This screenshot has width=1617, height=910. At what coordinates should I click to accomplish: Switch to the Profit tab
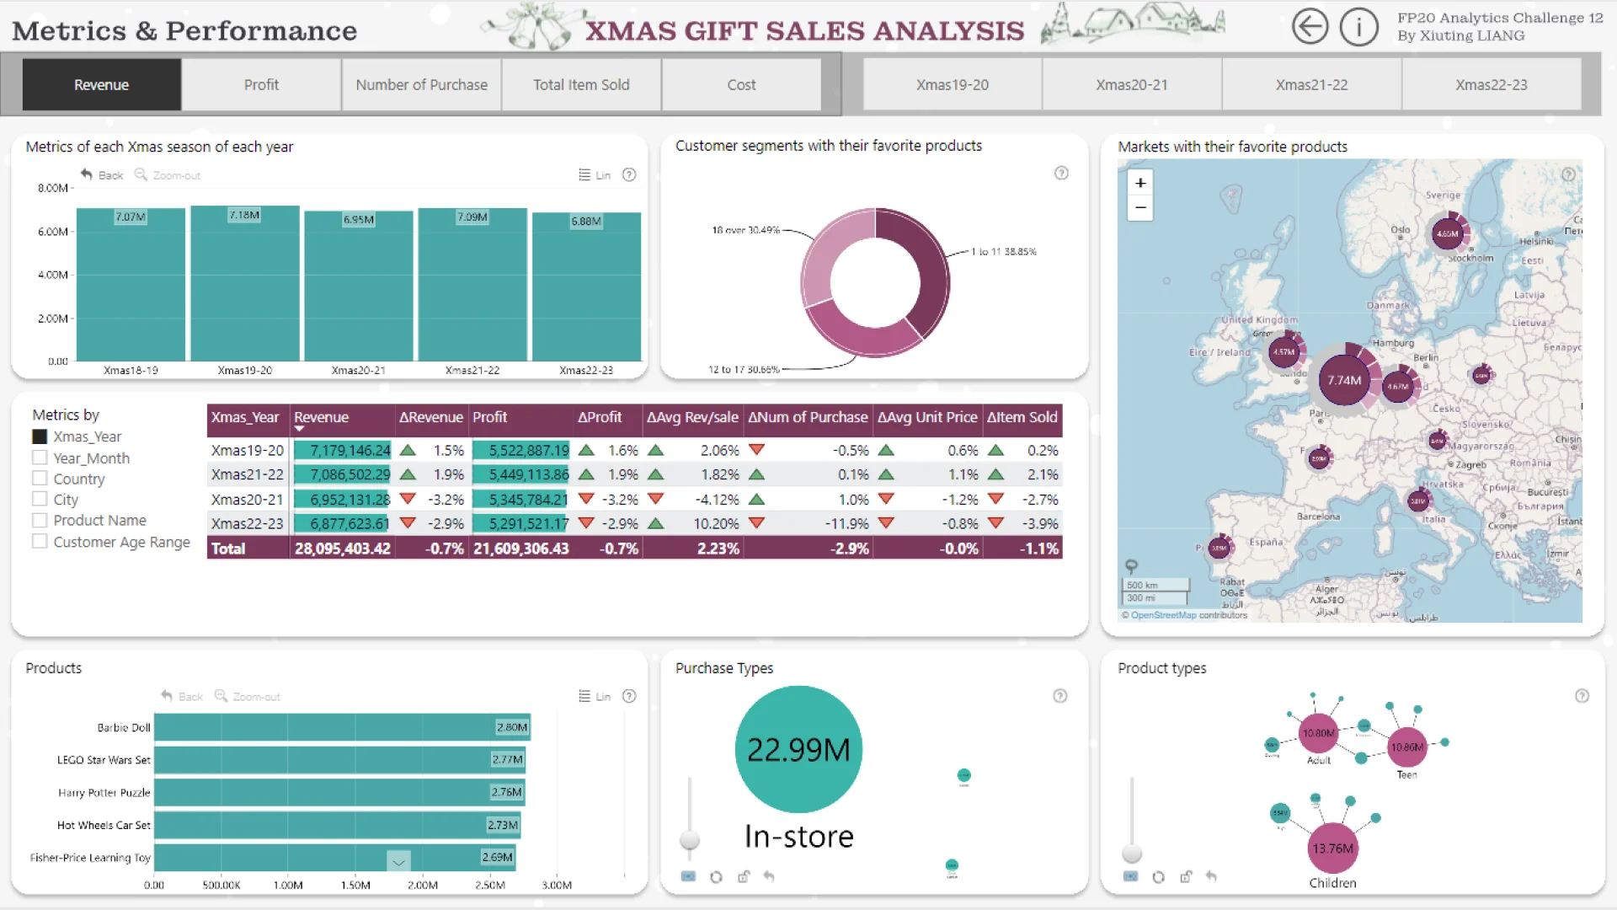261,84
